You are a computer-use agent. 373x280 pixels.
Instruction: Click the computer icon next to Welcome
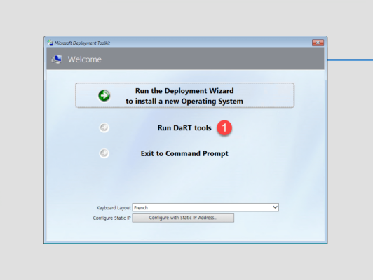(x=57, y=59)
